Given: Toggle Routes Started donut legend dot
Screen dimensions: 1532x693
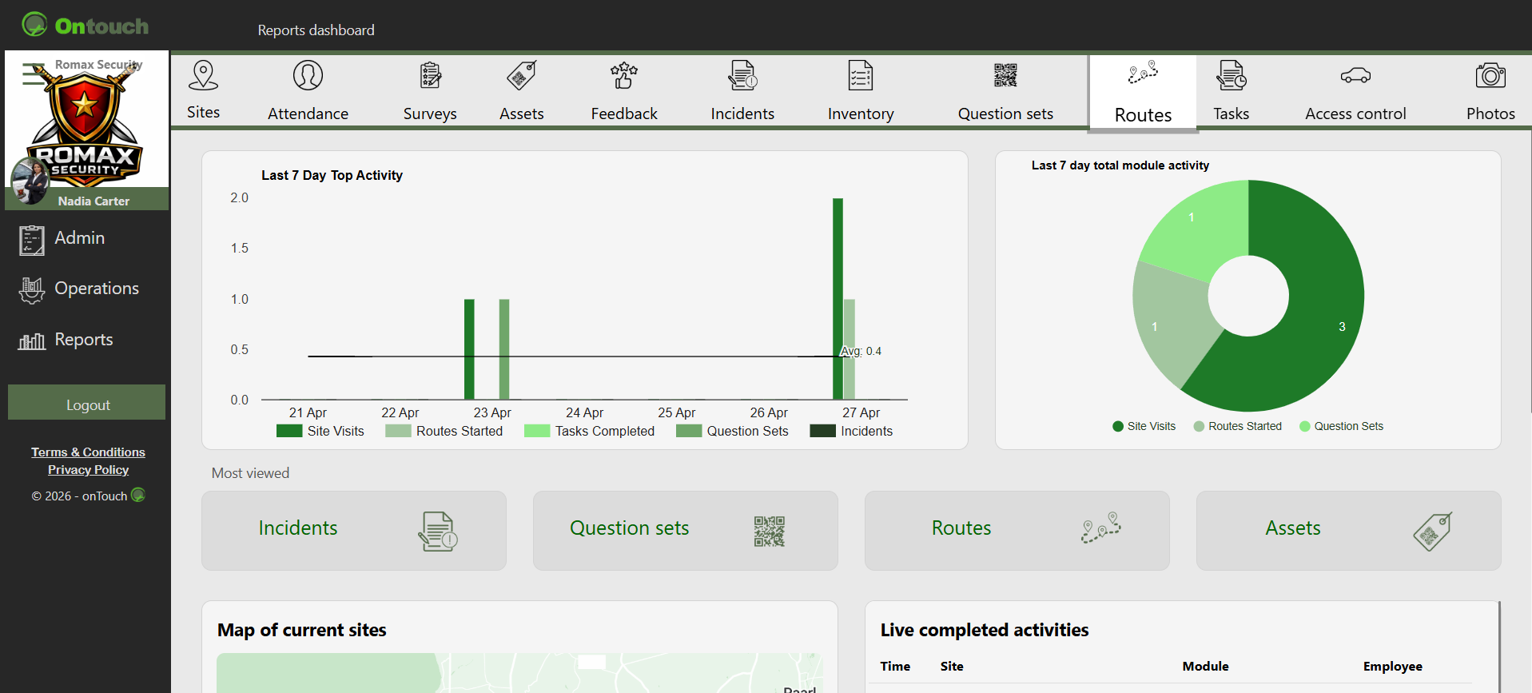Looking at the screenshot, I should [x=1199, y=426].
